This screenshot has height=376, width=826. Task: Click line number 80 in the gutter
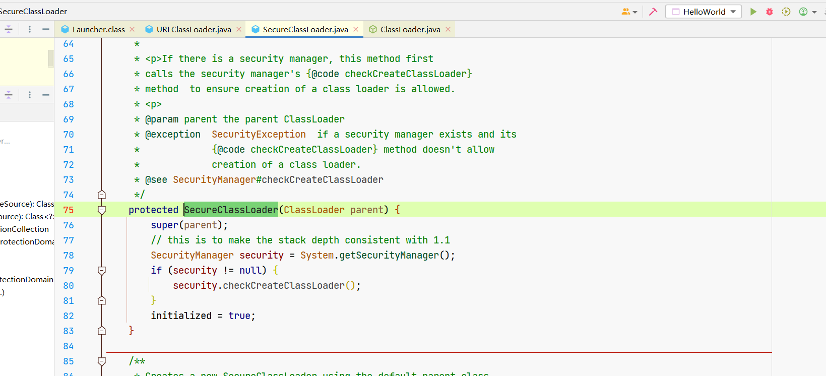click(69, 285)
